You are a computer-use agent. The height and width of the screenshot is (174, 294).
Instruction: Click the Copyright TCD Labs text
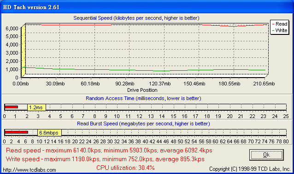[250, 169]
